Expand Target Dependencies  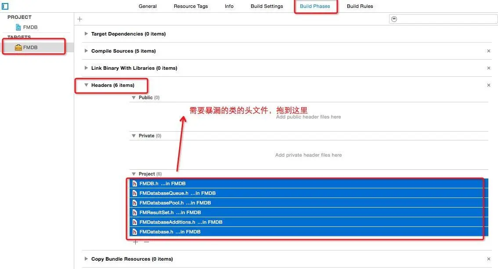tap(86, 34)
